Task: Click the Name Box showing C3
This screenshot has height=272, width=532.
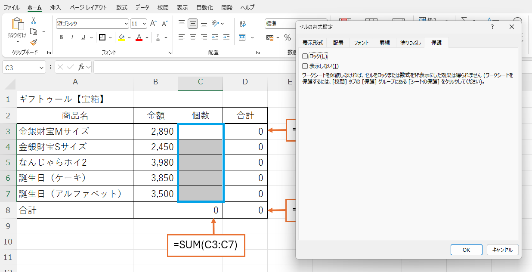Action: tap(21, 67)
